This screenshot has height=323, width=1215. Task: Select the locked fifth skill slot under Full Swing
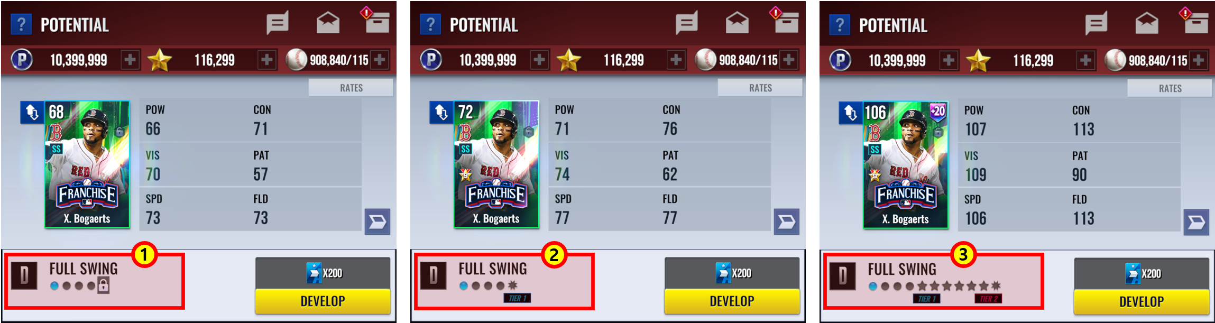pos(104,285)
